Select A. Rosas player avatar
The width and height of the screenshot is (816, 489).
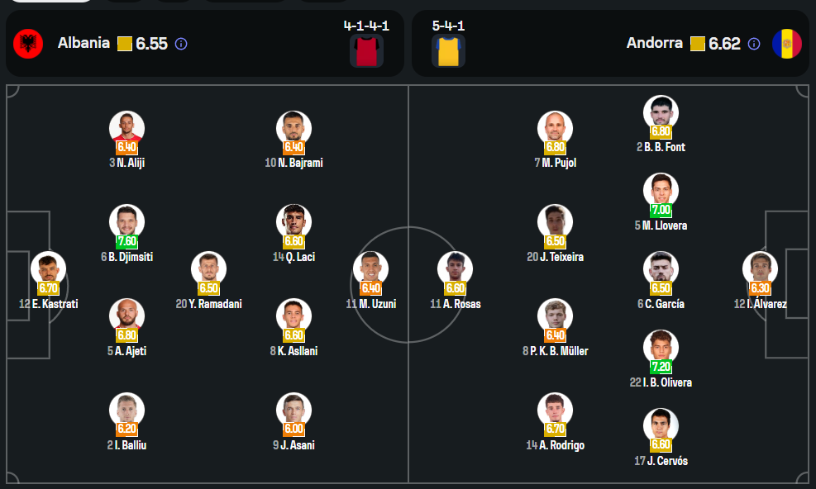[x=455, y=268]
